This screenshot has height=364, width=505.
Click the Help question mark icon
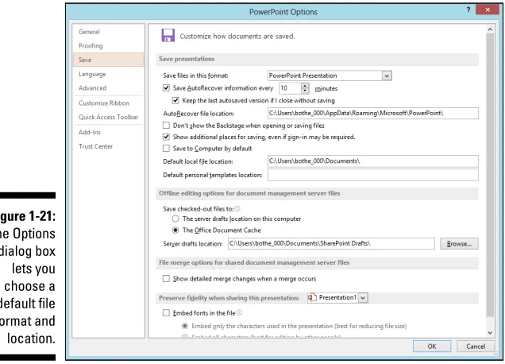click(468, 10)
